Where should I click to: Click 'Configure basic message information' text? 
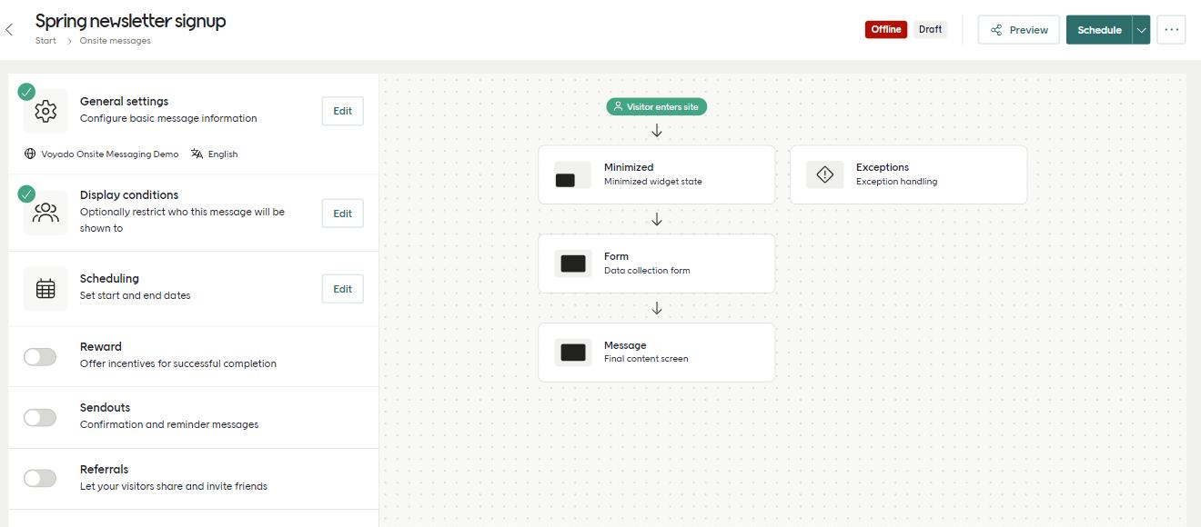tap(168, 118)
